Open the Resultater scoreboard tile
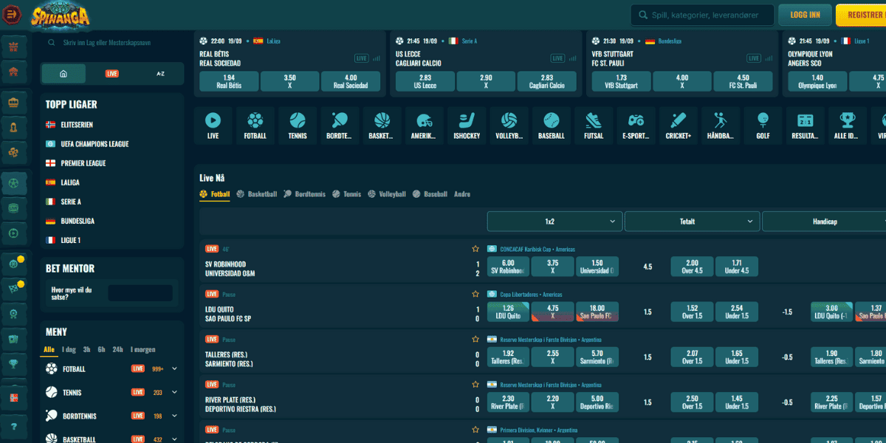 806,126
